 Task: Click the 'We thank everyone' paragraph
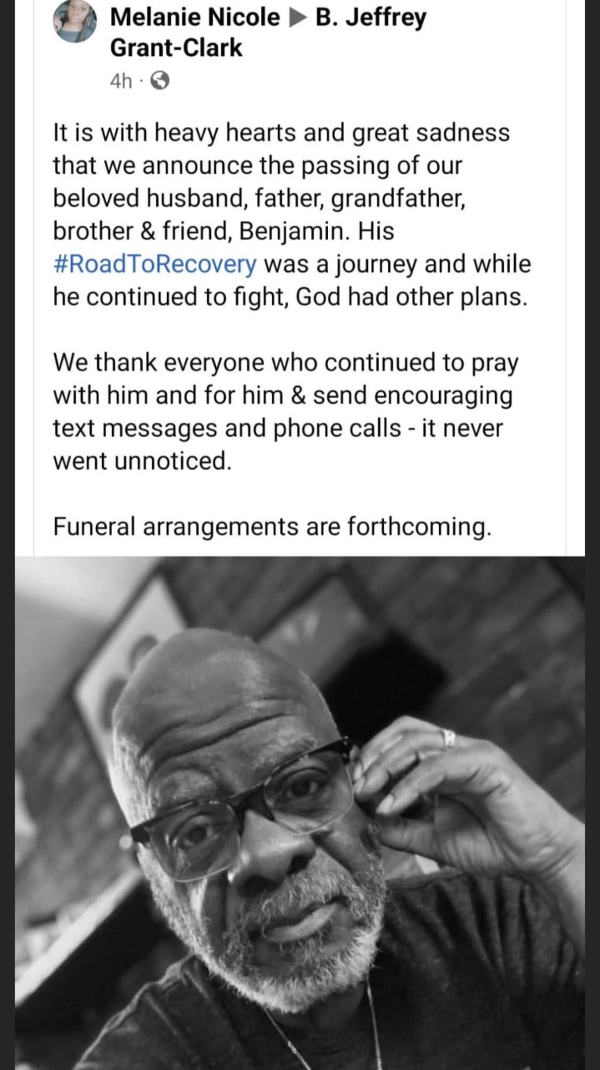286,411
